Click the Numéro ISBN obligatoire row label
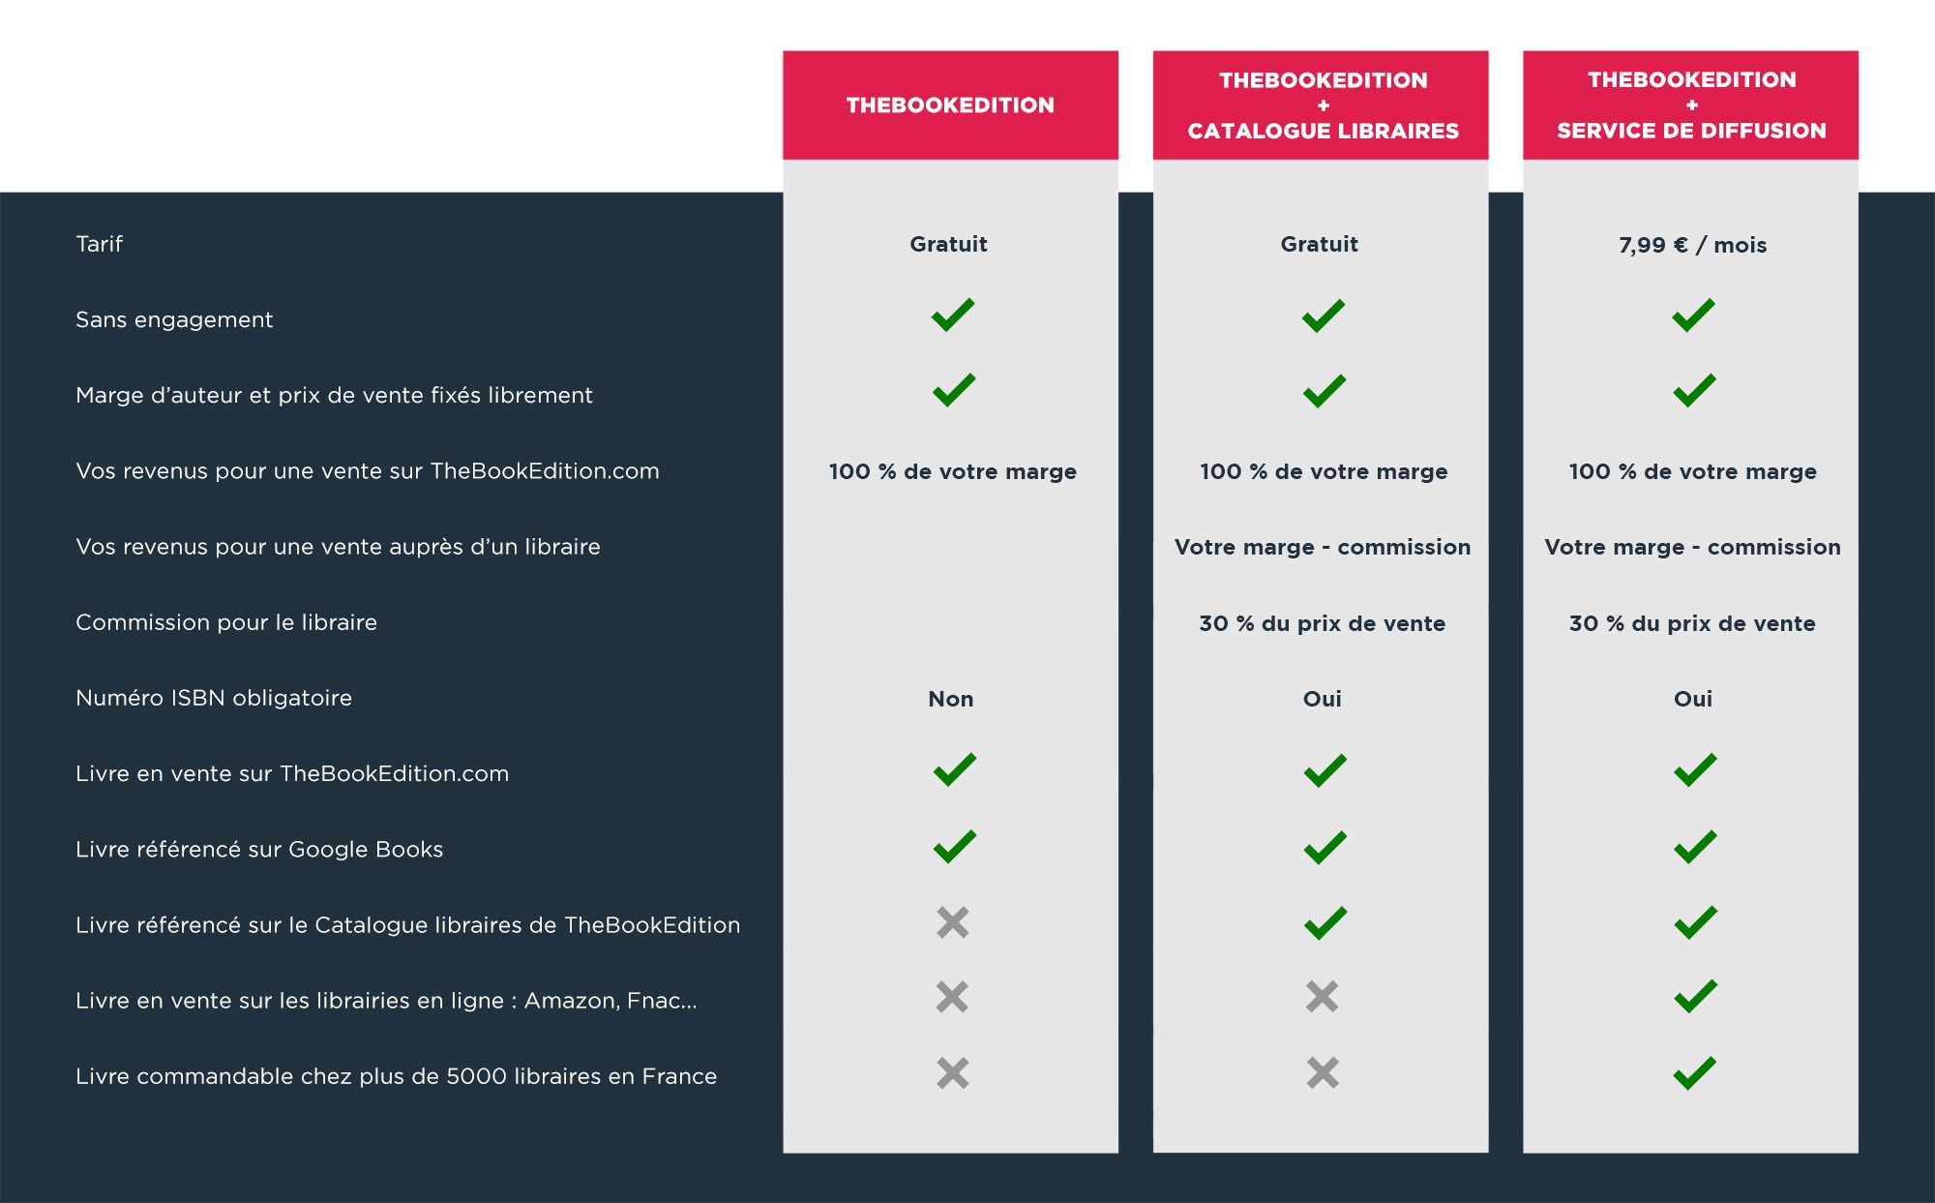Viewport: 1935px width, 1203px height. click(214, 698)
